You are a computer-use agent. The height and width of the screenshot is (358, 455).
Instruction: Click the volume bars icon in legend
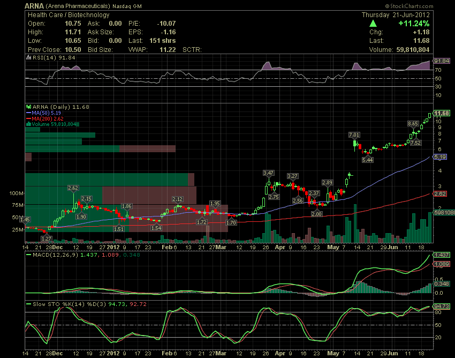tap(28, 124)
